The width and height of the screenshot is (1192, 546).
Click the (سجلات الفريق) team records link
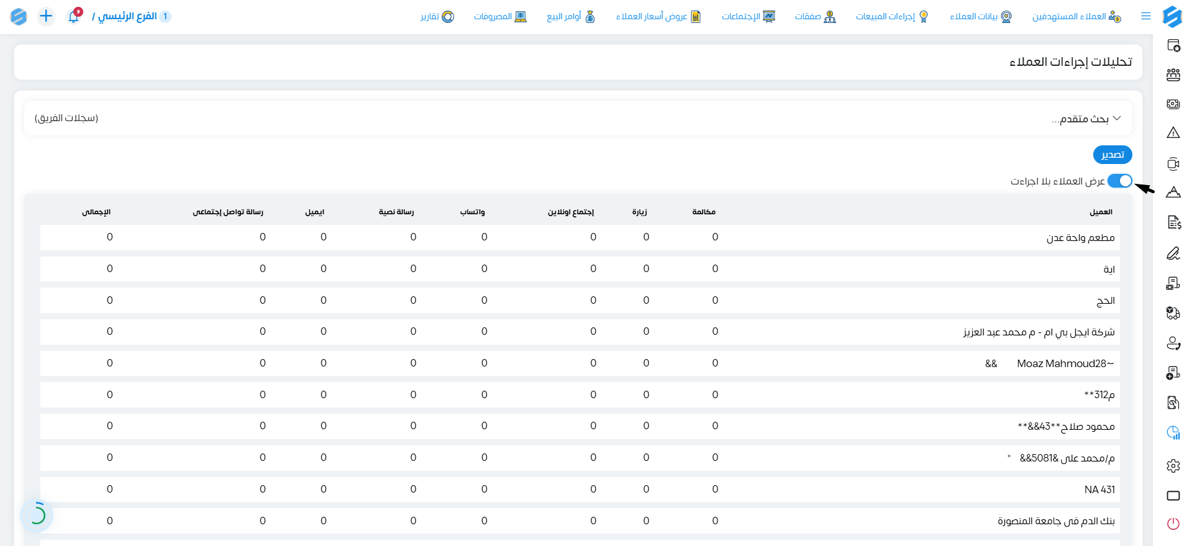click(66, 118)
